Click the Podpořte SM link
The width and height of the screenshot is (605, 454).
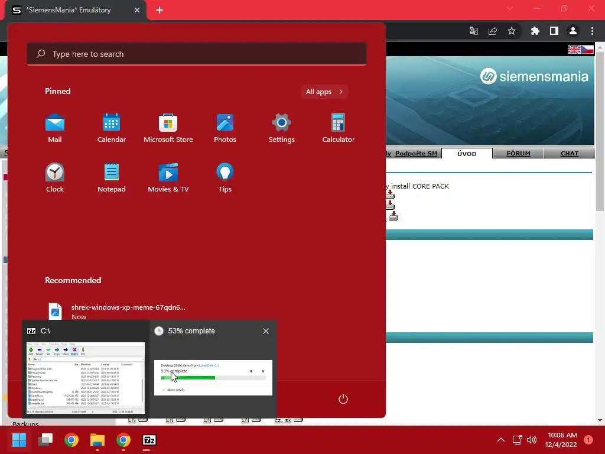tap(416, 153)
